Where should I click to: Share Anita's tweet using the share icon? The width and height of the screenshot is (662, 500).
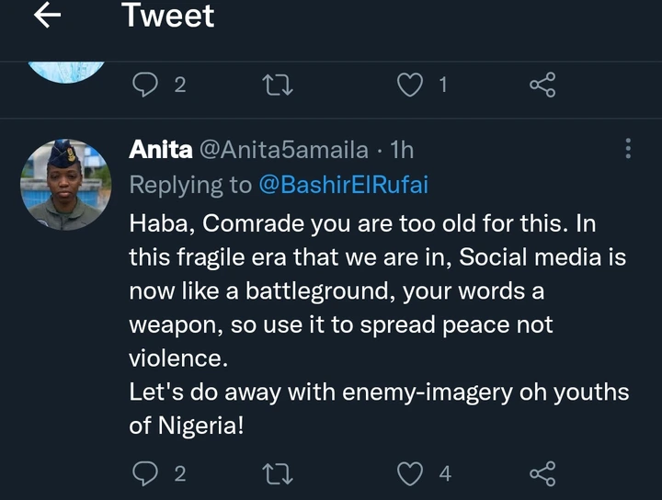coord(542,474)
